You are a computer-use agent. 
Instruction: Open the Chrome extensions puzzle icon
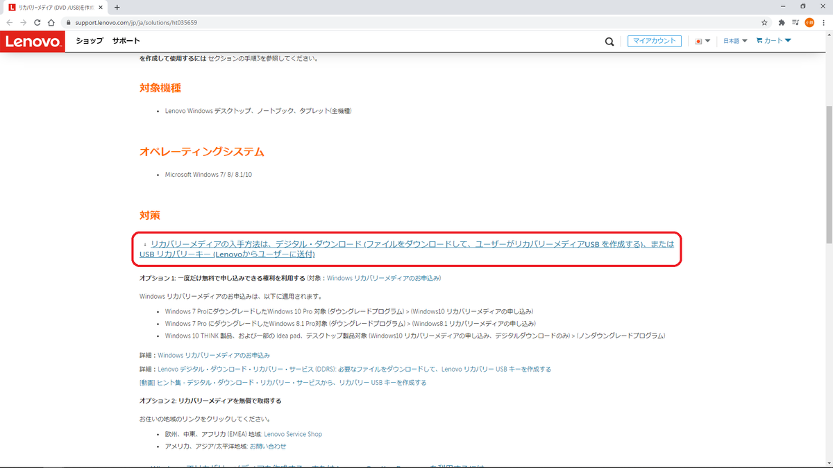[x=782, y=22]
